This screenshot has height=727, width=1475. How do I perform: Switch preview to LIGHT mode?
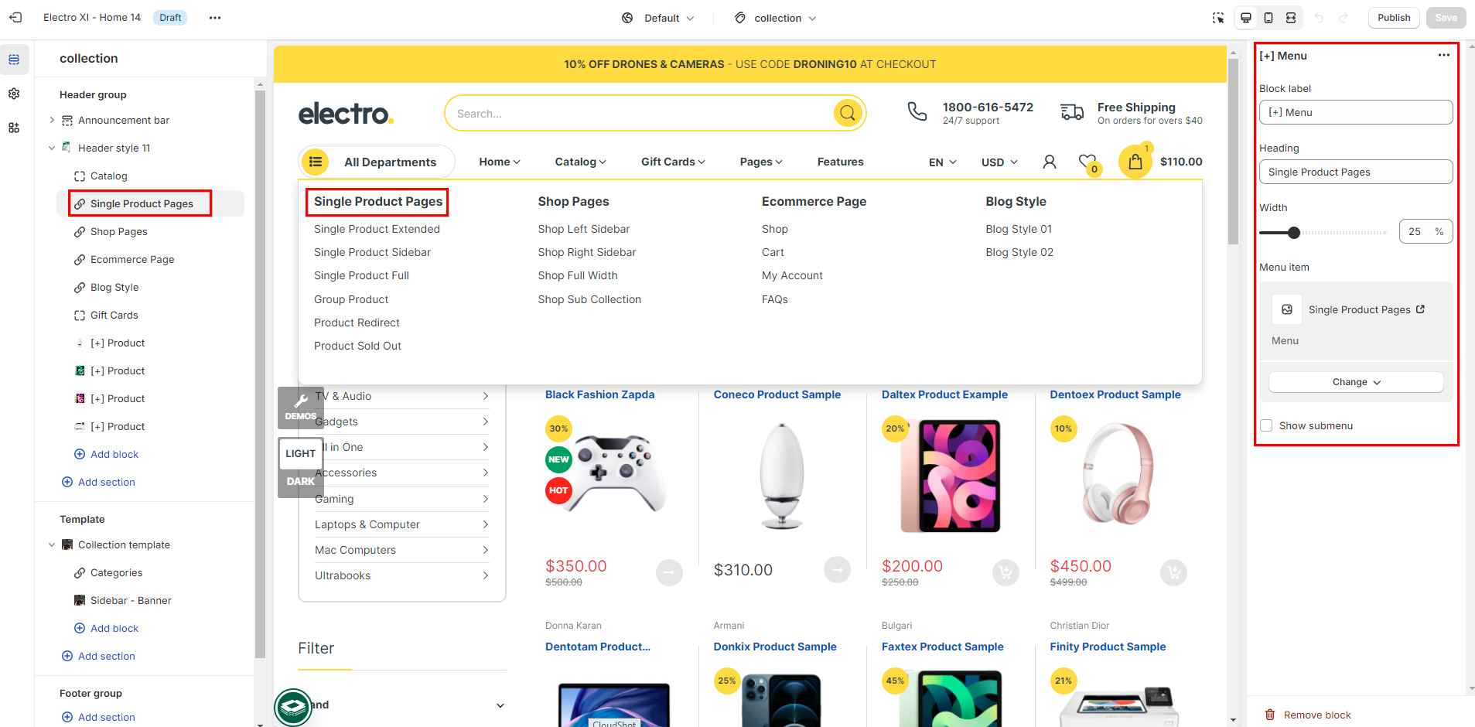click(x=301, y=453)
